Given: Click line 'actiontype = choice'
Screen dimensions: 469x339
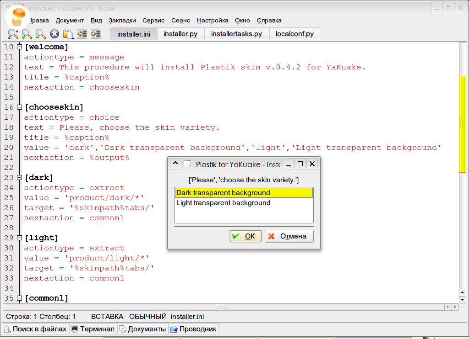Looking at the screenshot, I should pos(72,117).
